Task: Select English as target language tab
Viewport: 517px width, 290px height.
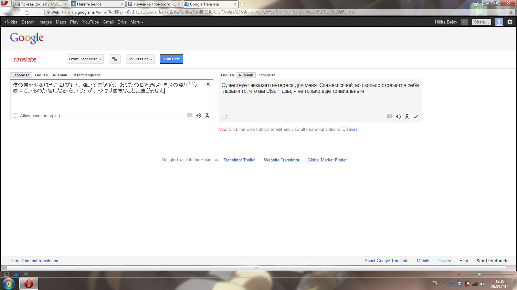Action: (x=227, y=75)
